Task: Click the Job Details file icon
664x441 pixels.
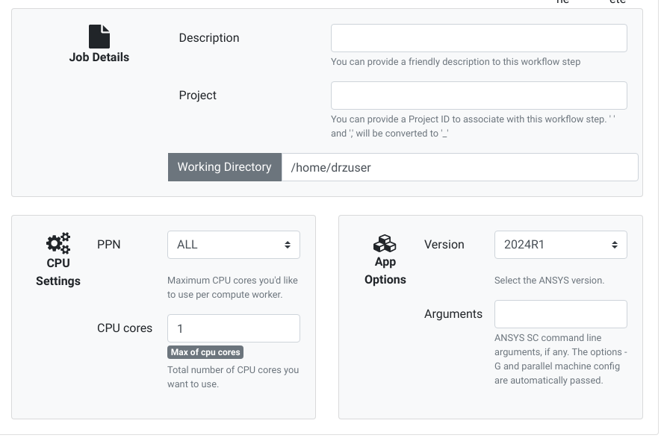Action: tap(99, 37)
